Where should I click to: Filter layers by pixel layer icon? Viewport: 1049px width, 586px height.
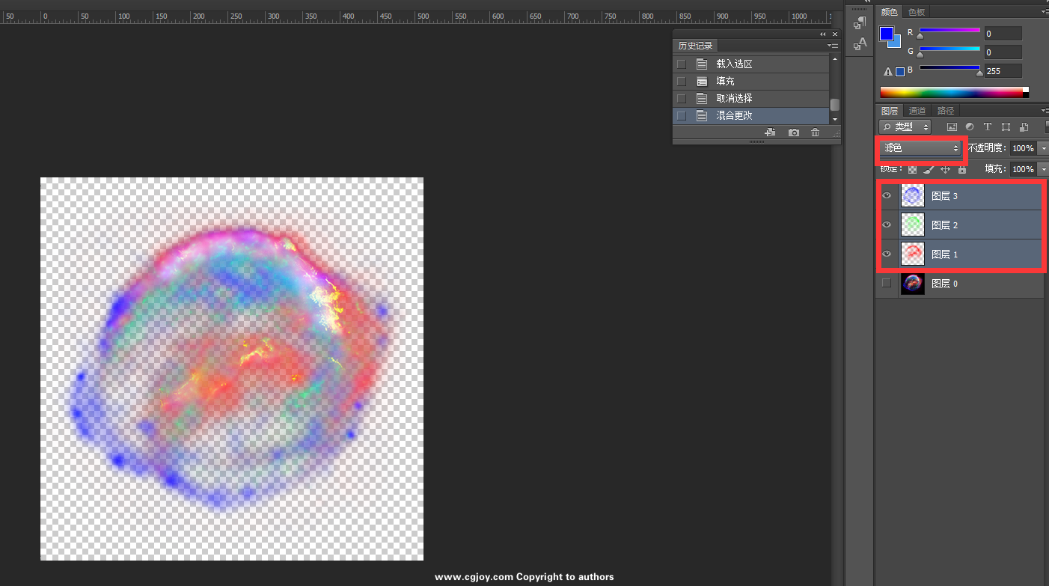tap(952, 127)
